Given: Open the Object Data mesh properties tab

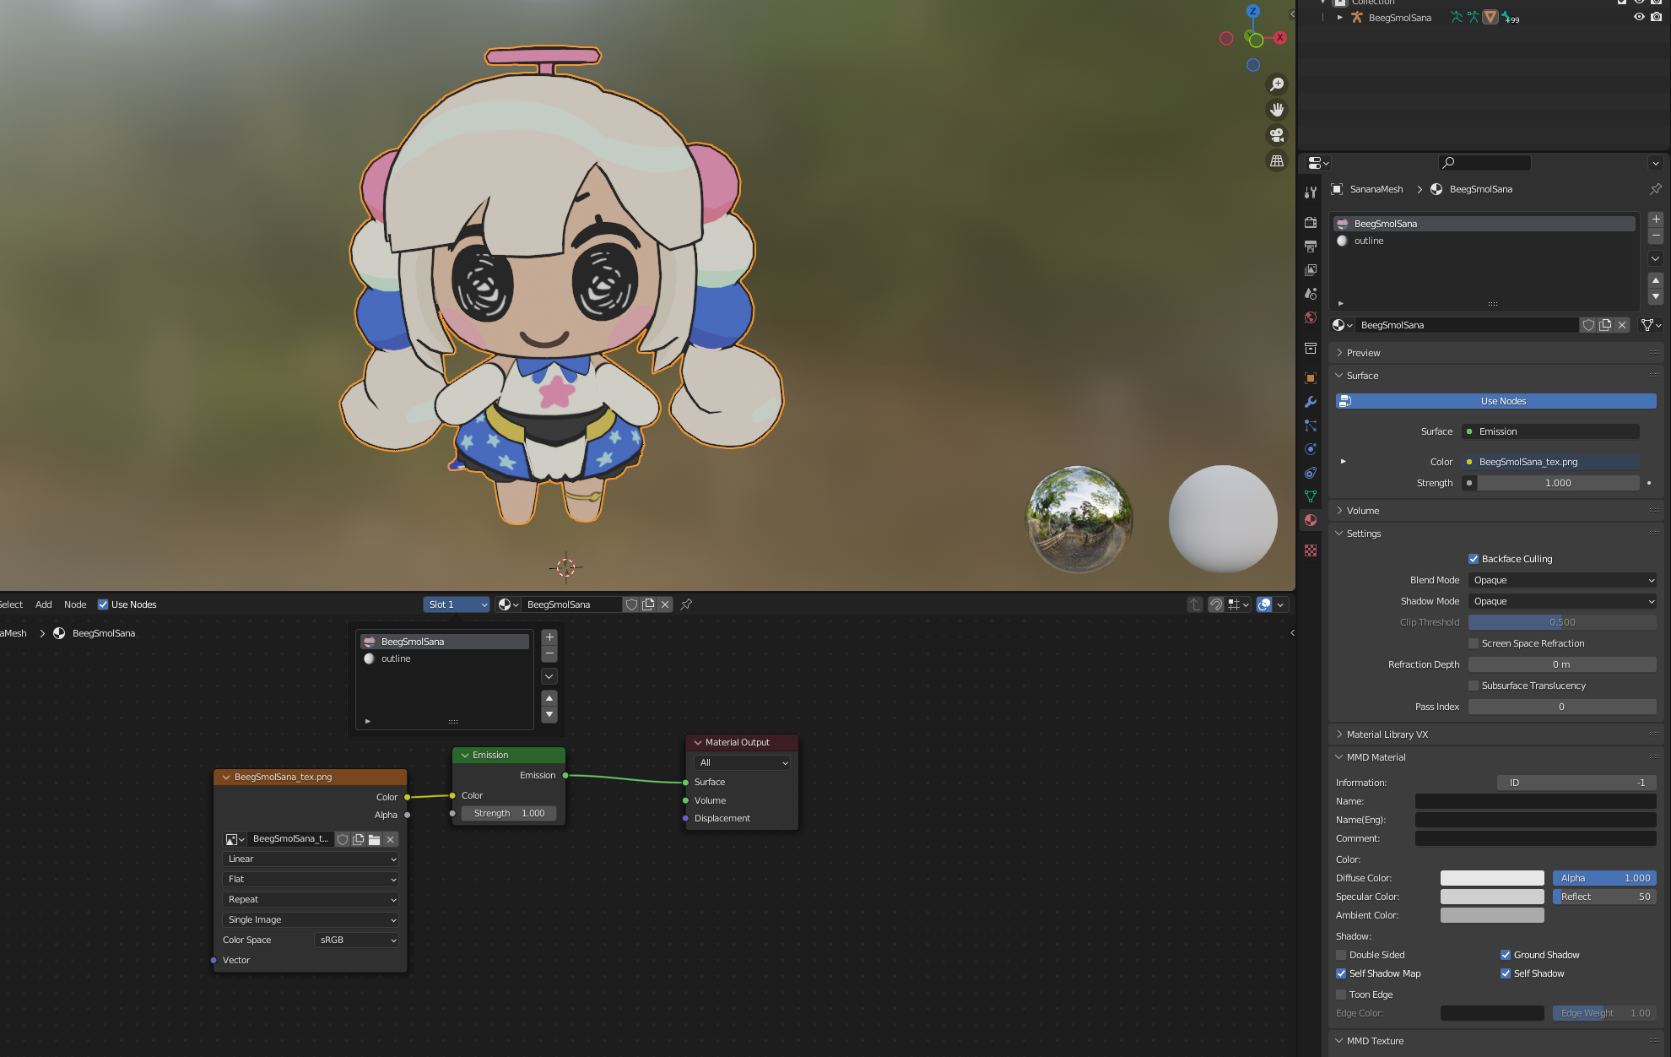Looking at the screenshot, I should (1310, 496).
